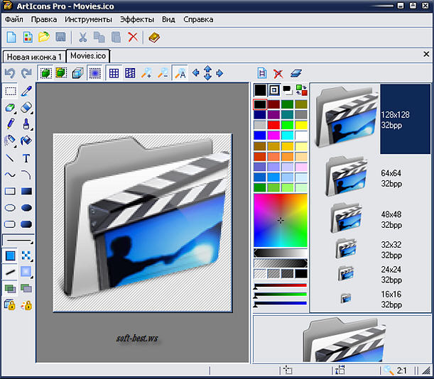Close the document tab with X button
Image resolution: width=434 pixels, height=379 pixels.
coord(426,54)
